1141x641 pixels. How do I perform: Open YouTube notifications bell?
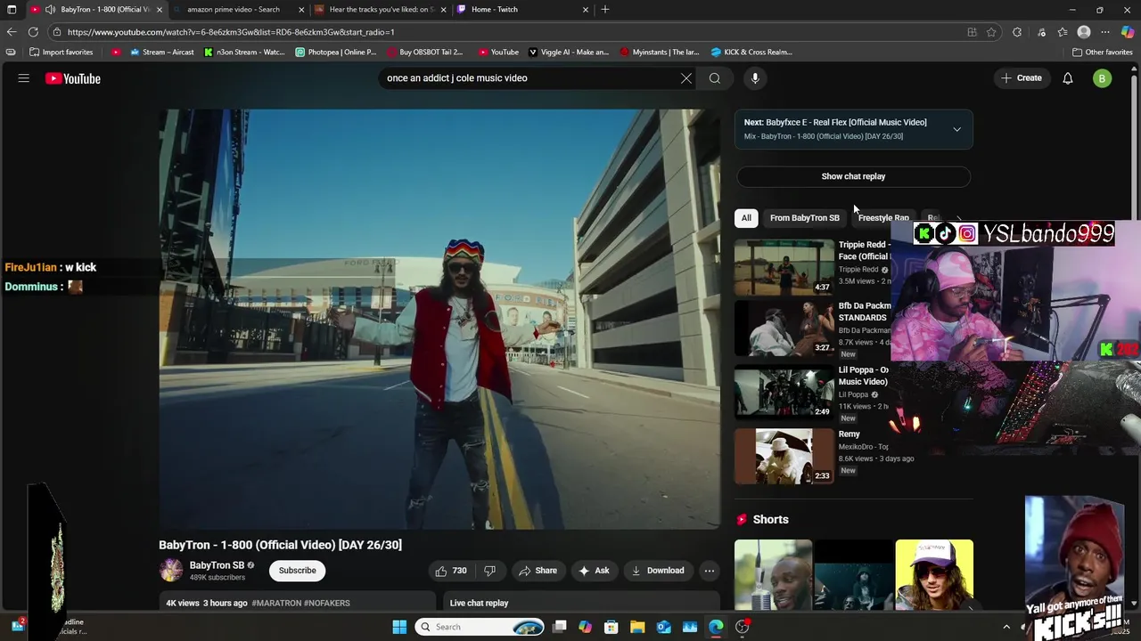1068,78
